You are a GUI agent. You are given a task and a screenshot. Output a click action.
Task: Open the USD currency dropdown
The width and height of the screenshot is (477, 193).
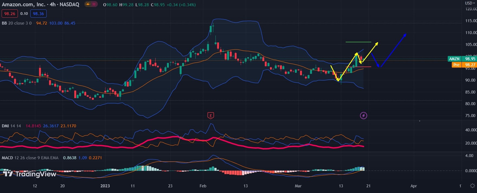[x=470, y=3]
